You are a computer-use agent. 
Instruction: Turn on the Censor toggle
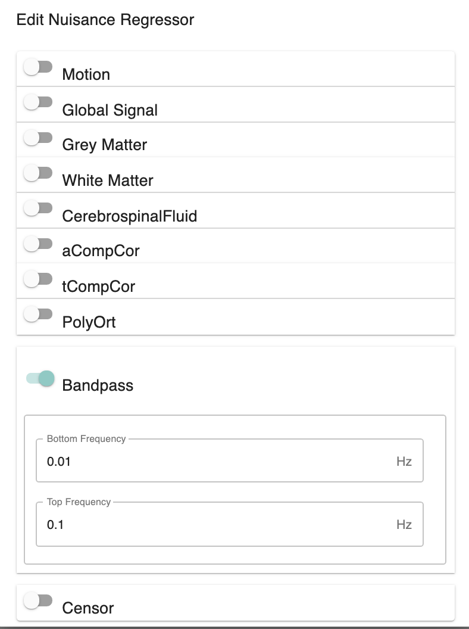click(x=39, y=600)
